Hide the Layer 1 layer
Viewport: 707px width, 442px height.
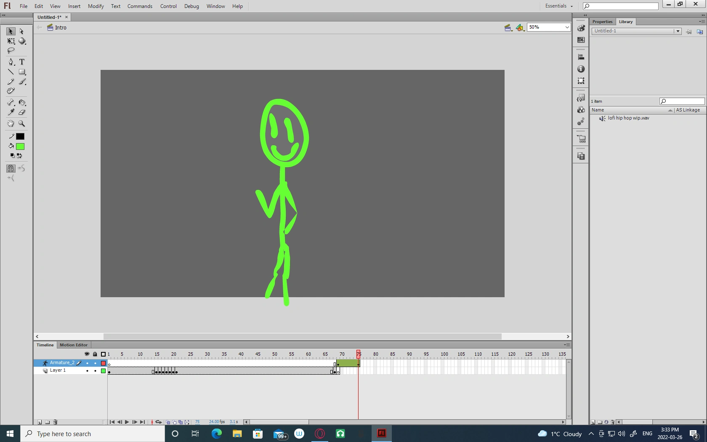pyautogui.click(x=87, y=371)
